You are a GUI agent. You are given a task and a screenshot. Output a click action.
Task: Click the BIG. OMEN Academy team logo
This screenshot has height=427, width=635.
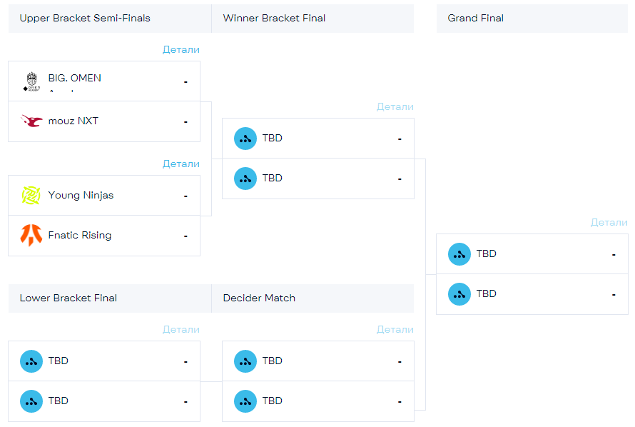tap(31, 81)
